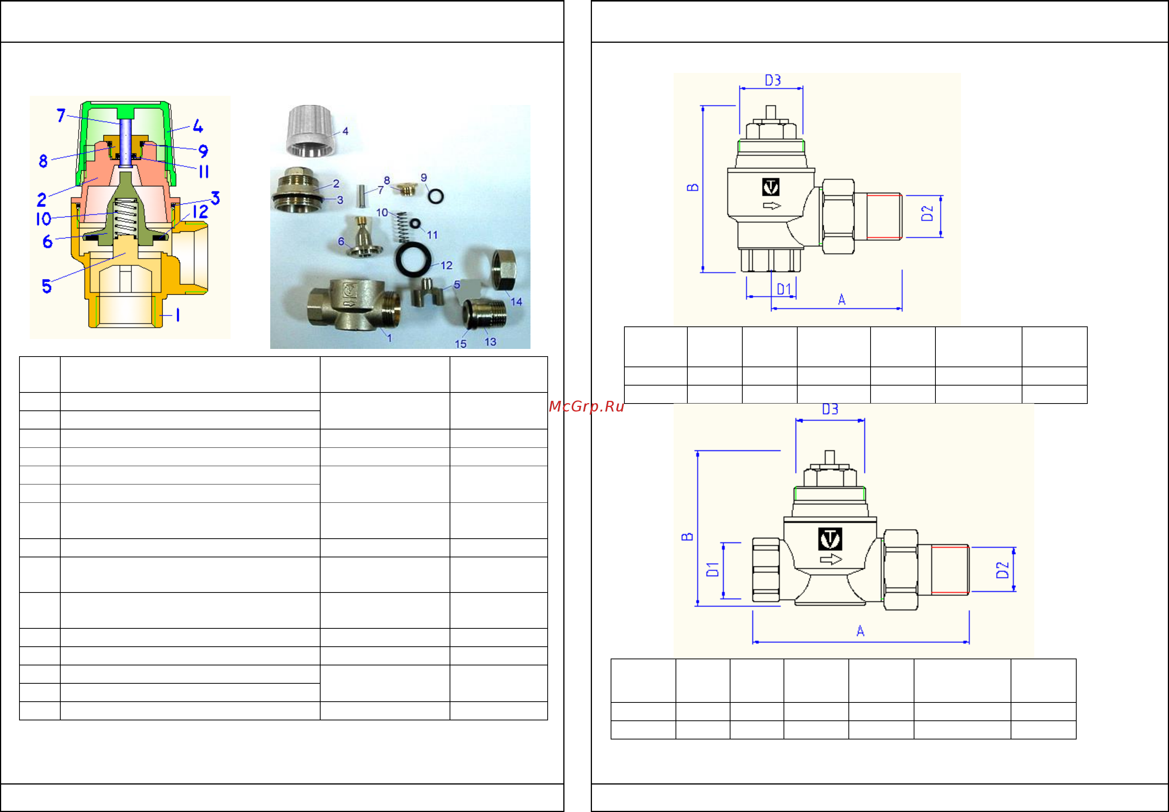Click number 5 in the parts photo
Screen dimensions: 1169x812
[x=456, y=284]
